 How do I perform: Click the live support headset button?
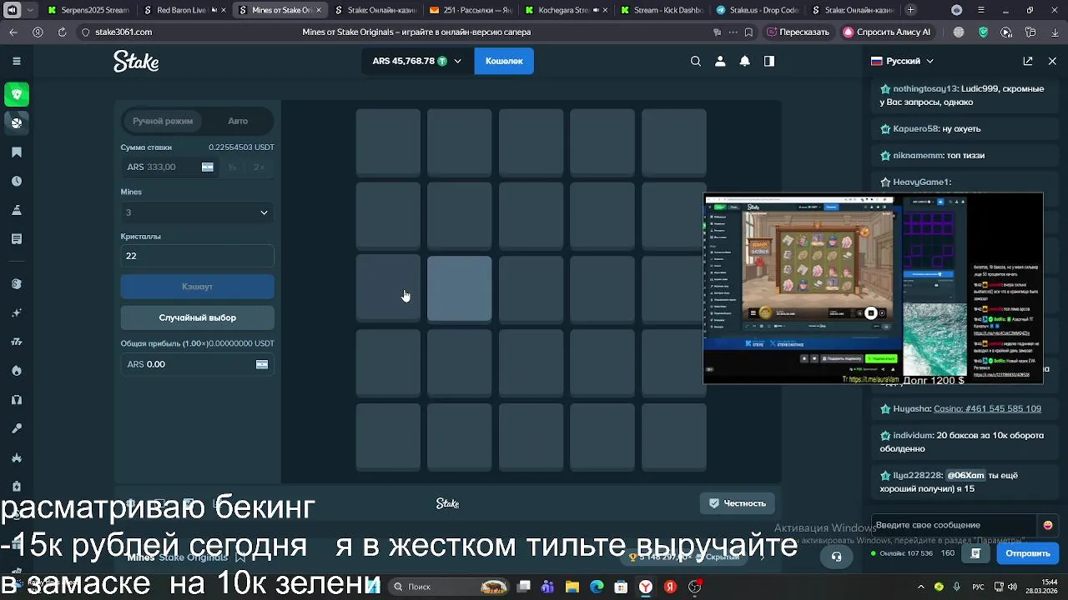tap(837, 556)
